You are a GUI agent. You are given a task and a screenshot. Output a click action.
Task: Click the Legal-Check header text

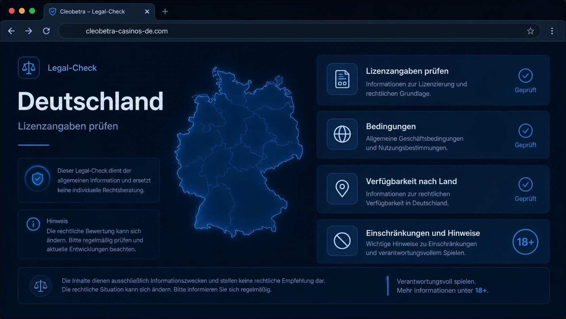pos(72,68)
